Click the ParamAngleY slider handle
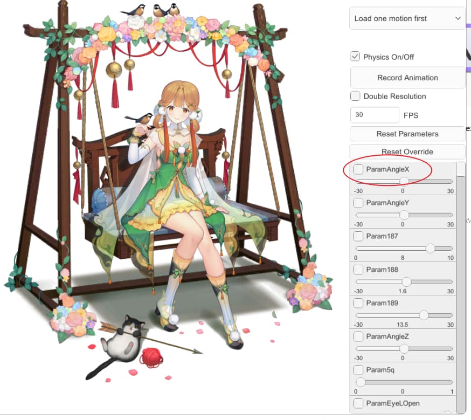The width and height of the screenshot is (471, 420). (x=404, y=215)
